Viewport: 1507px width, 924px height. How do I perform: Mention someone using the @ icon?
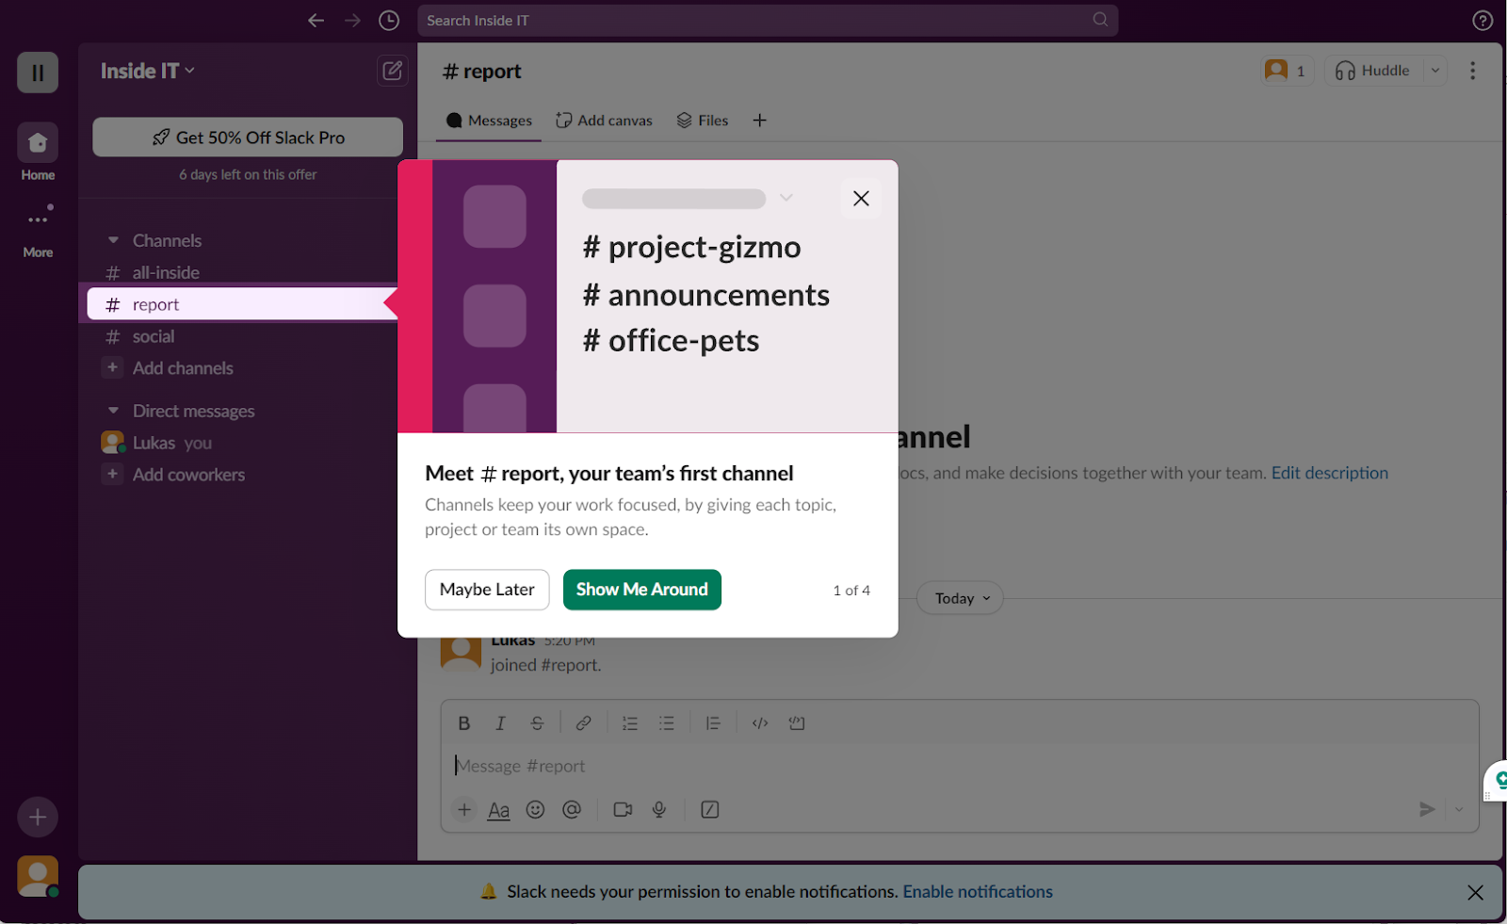tap(572, 809)
